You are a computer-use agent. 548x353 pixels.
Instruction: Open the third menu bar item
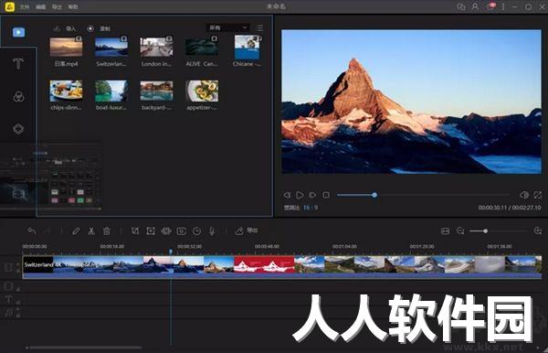pos(57,7)
